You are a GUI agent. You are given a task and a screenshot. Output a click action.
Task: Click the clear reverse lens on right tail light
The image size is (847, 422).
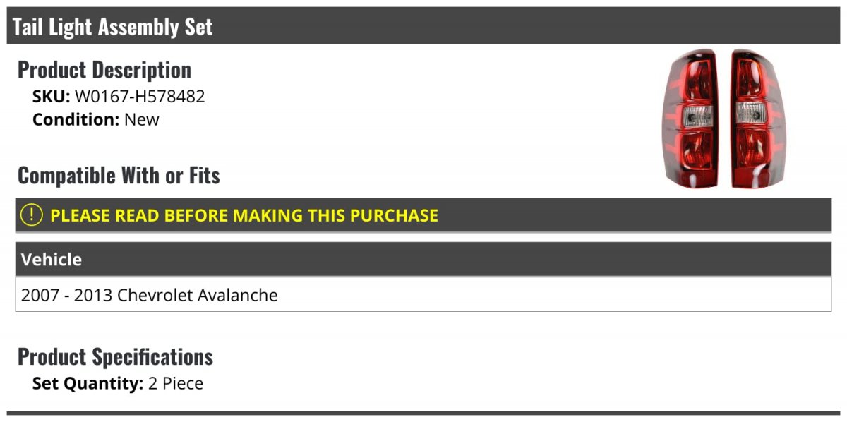752,115
